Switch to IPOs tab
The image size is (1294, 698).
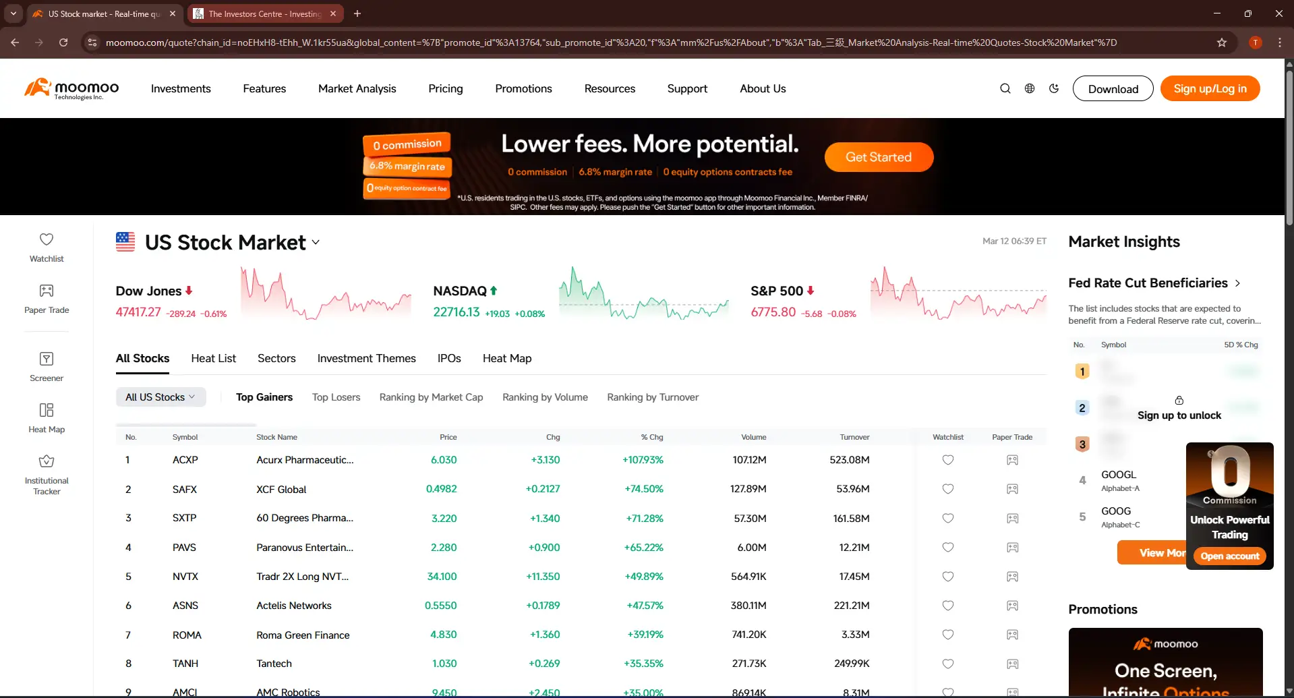449,358
